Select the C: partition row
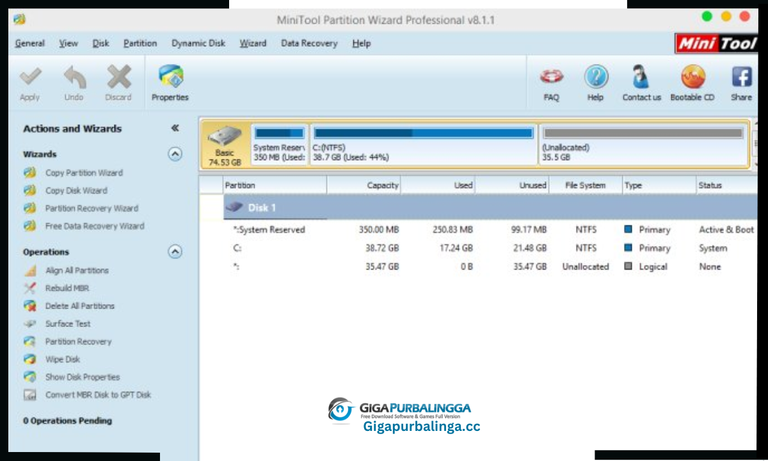This screenshot has height=461, width=768. [x=490, y=248]
